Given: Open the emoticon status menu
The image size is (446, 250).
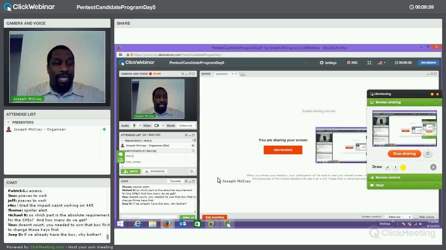Looking at the screenshot, I should [x=192, y=171].
